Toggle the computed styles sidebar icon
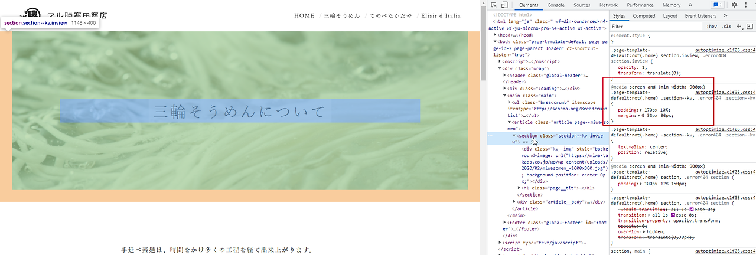This screenshot has height=255, width=756. tap(750, 26)
